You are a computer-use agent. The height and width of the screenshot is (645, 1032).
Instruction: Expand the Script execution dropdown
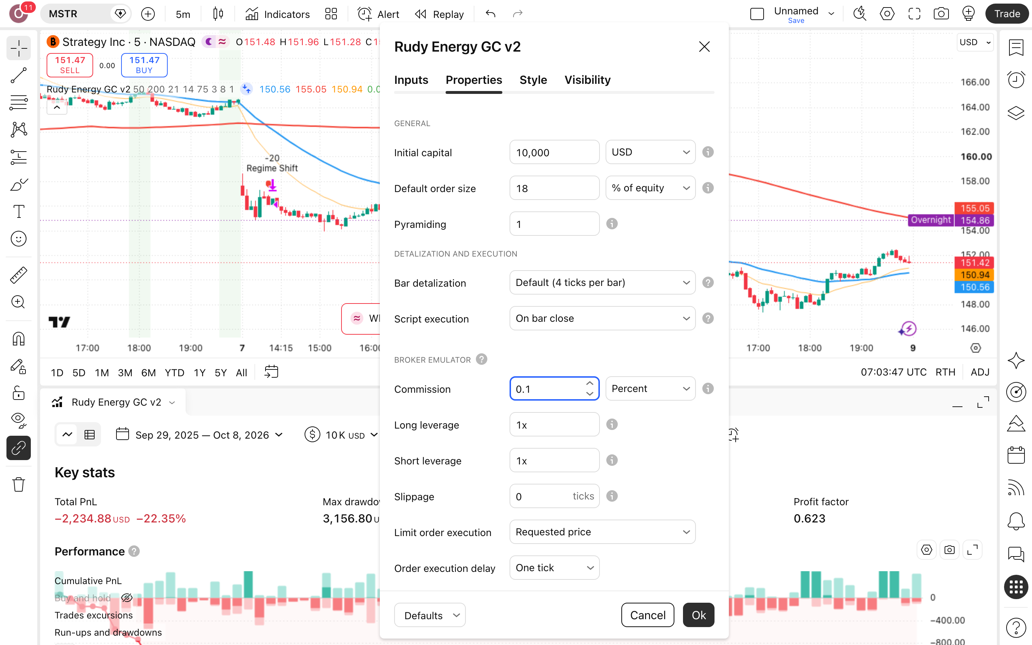coord(602,318)
